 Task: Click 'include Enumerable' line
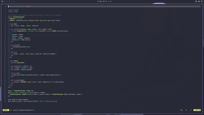click(18, 63)
